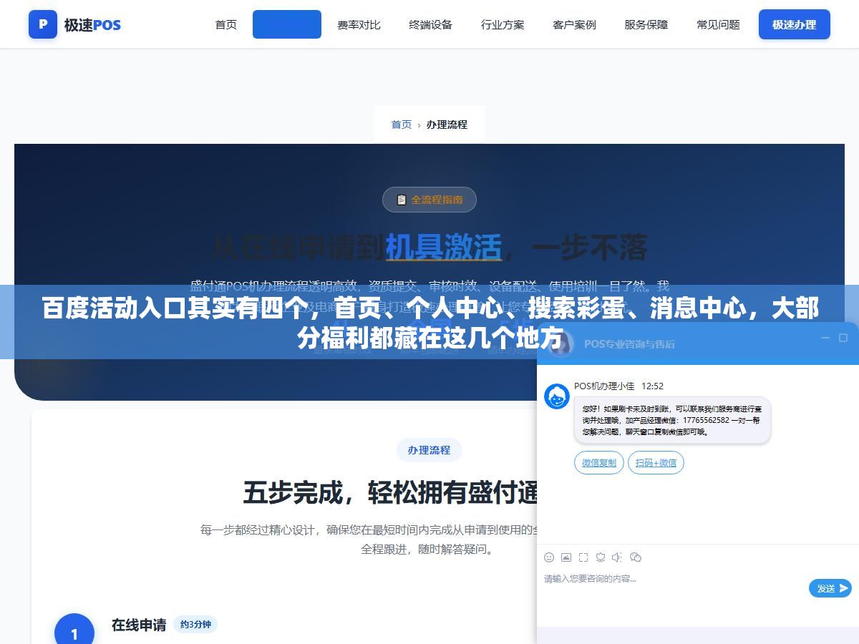Click the chat header avatar icon
Screen dimensions: 859x644
tap(560, 343)
